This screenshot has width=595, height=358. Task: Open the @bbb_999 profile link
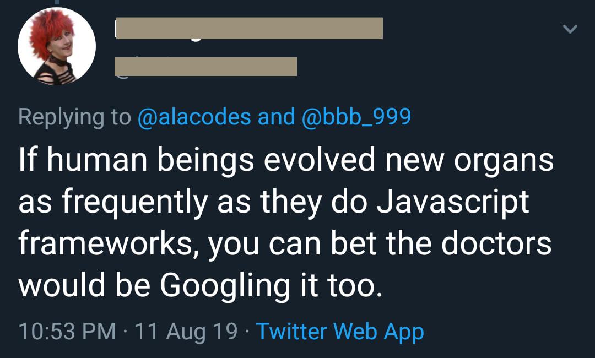[x=356, y=116]
